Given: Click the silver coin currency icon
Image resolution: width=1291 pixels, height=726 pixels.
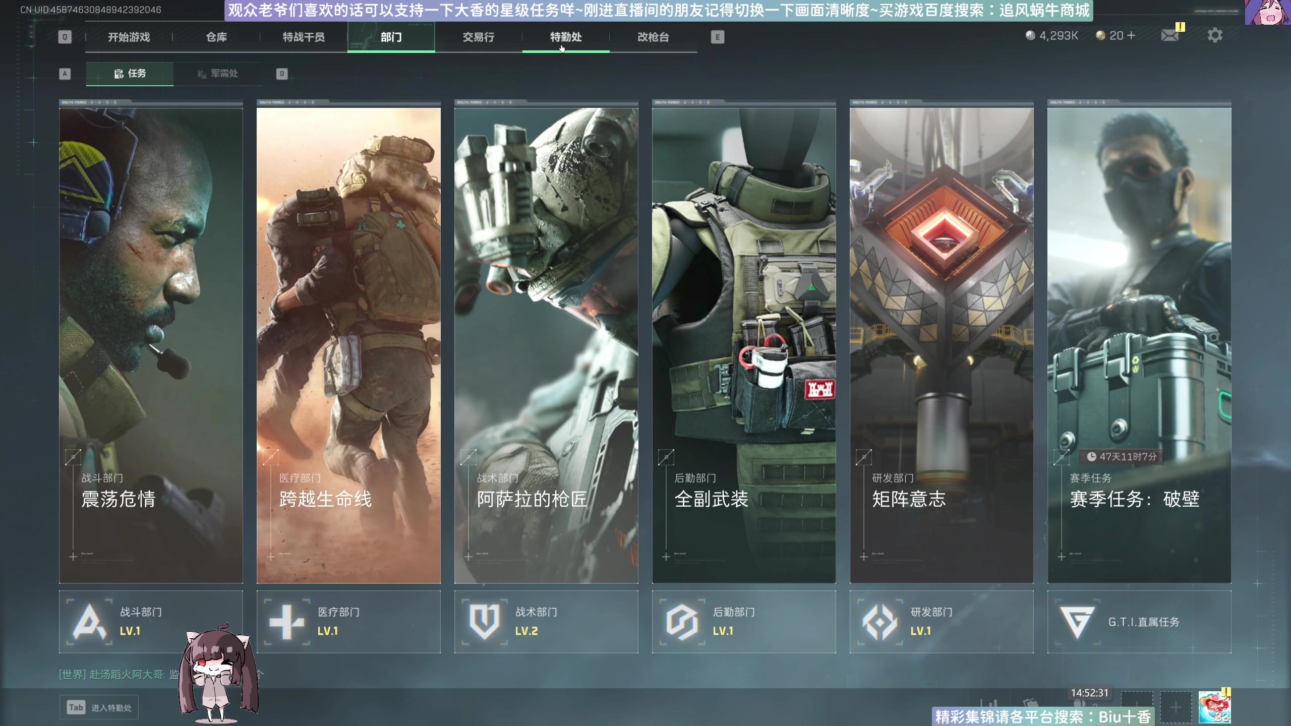Looking at the screenshot, I should [x=1030, y=35].
